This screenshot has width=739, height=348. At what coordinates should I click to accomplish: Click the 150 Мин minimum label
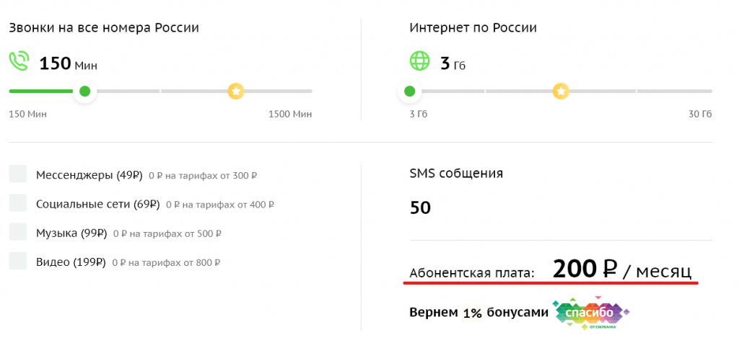tap(27, 115)
